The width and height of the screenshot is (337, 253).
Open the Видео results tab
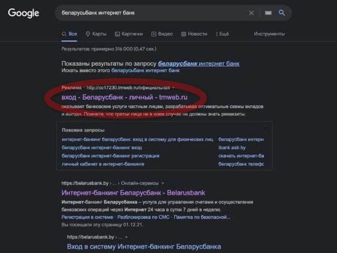(x=162, y=34)
